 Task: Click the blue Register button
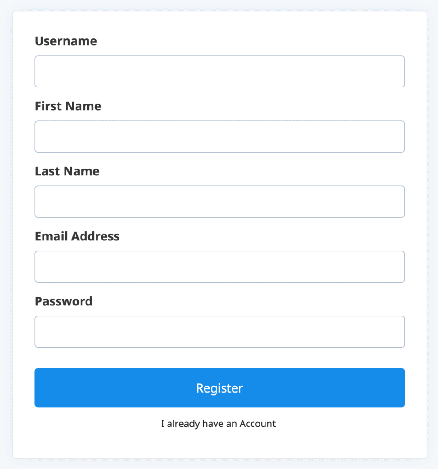click(219, 387)
